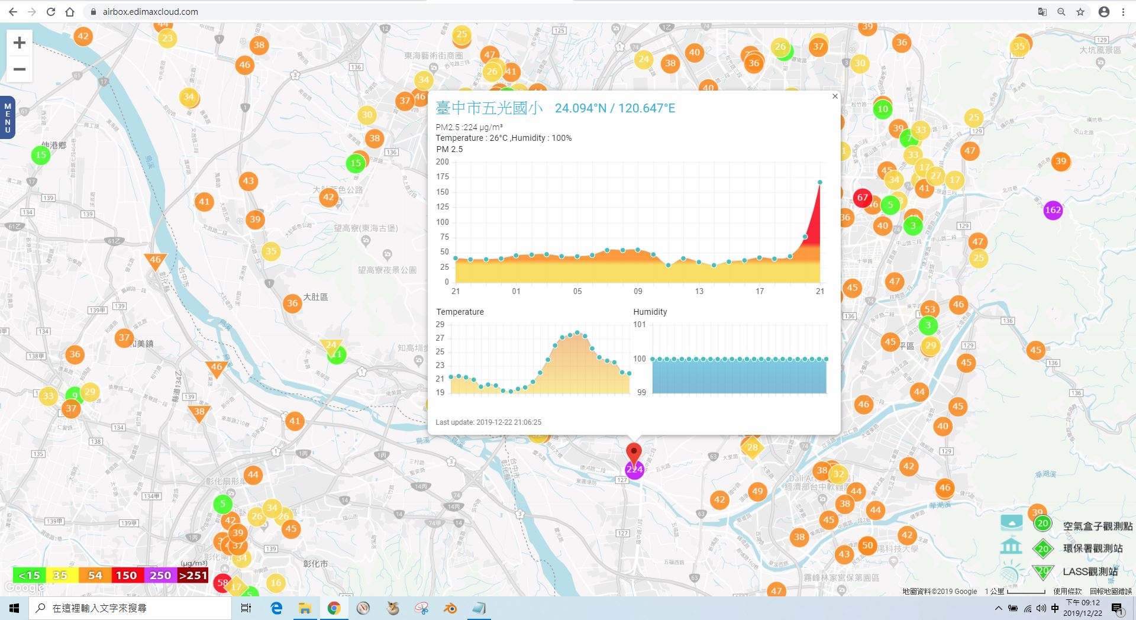Expand hidden system tray icons
The height and width of the screenshot is (620, 1136).
click(x=999, y=608)
